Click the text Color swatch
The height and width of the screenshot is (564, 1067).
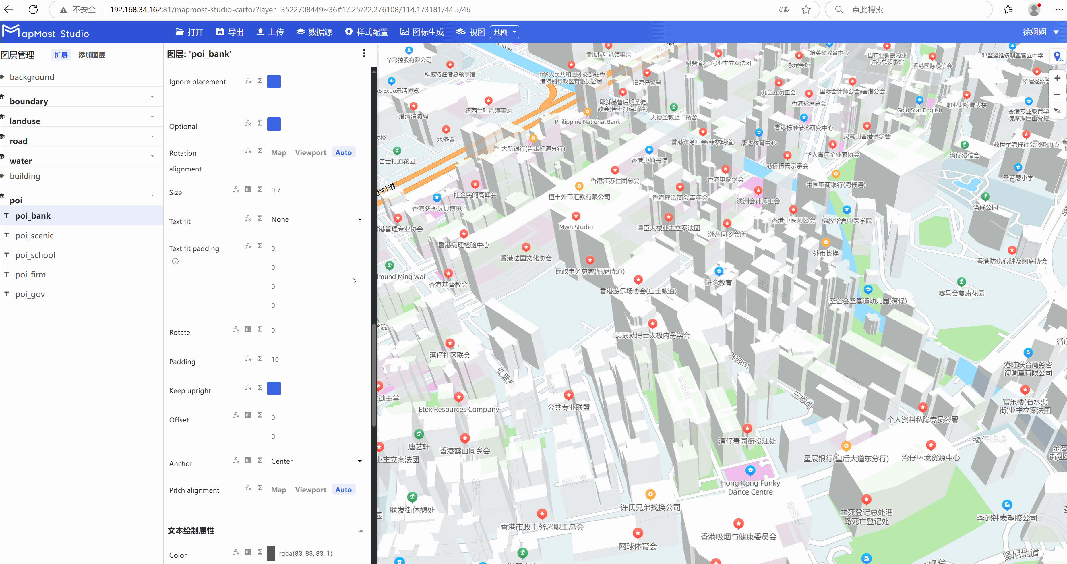click(271, 553)
